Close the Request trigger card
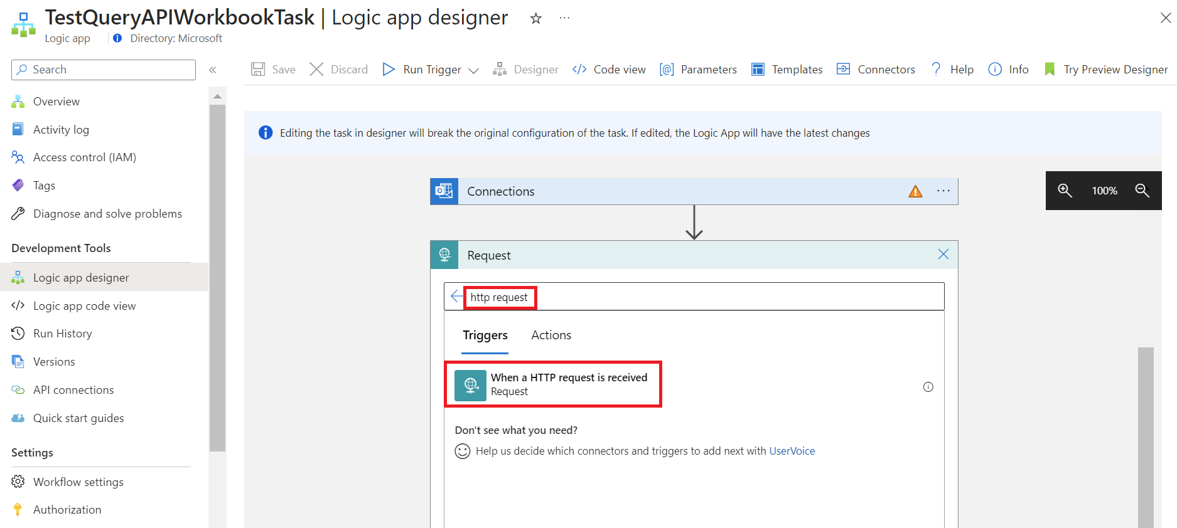The image size is (1177, 528). tap(943, 254)
